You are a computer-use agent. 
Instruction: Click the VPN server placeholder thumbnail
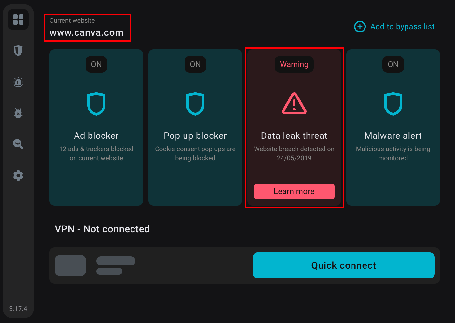pos(70,265)
